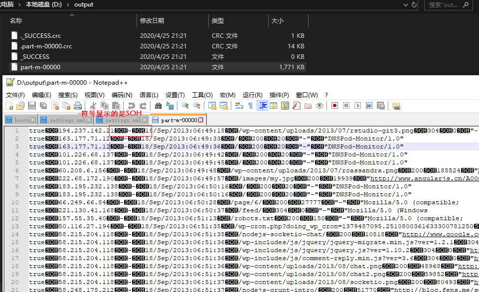
Task: Open the 宏(M) menu
Action: (227, 95)
